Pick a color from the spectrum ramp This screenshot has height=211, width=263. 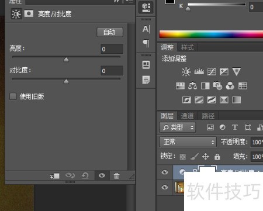point(211,34)
